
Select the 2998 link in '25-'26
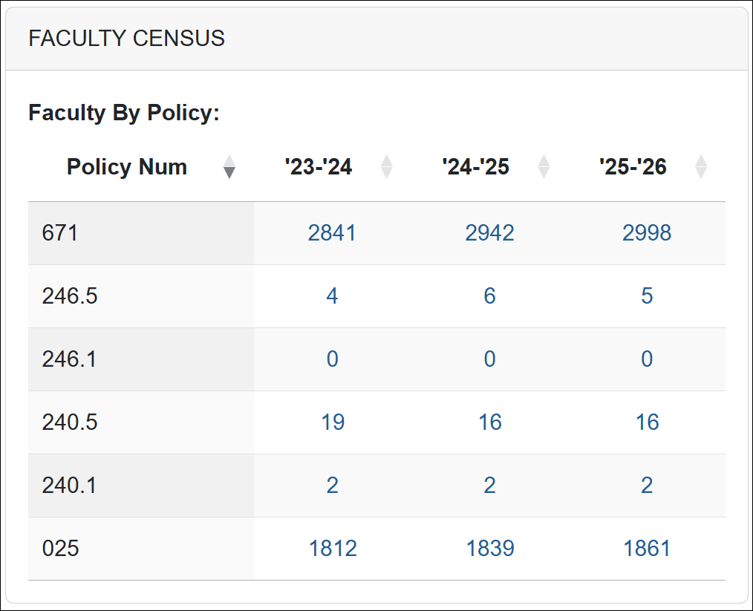(647, 233)
